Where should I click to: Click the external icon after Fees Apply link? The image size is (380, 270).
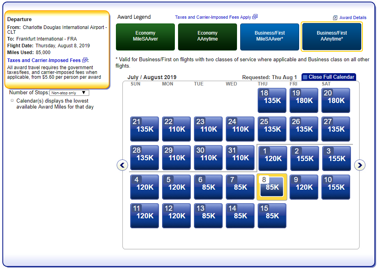[x=255, y=17]
